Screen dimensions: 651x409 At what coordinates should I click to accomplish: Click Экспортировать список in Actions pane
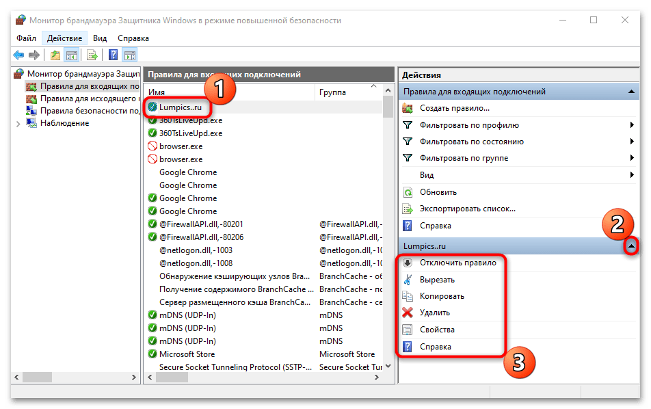pos(468,209)
